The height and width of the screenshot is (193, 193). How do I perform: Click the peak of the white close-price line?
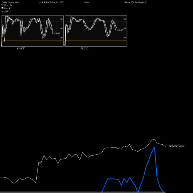(x=154, y=139)
